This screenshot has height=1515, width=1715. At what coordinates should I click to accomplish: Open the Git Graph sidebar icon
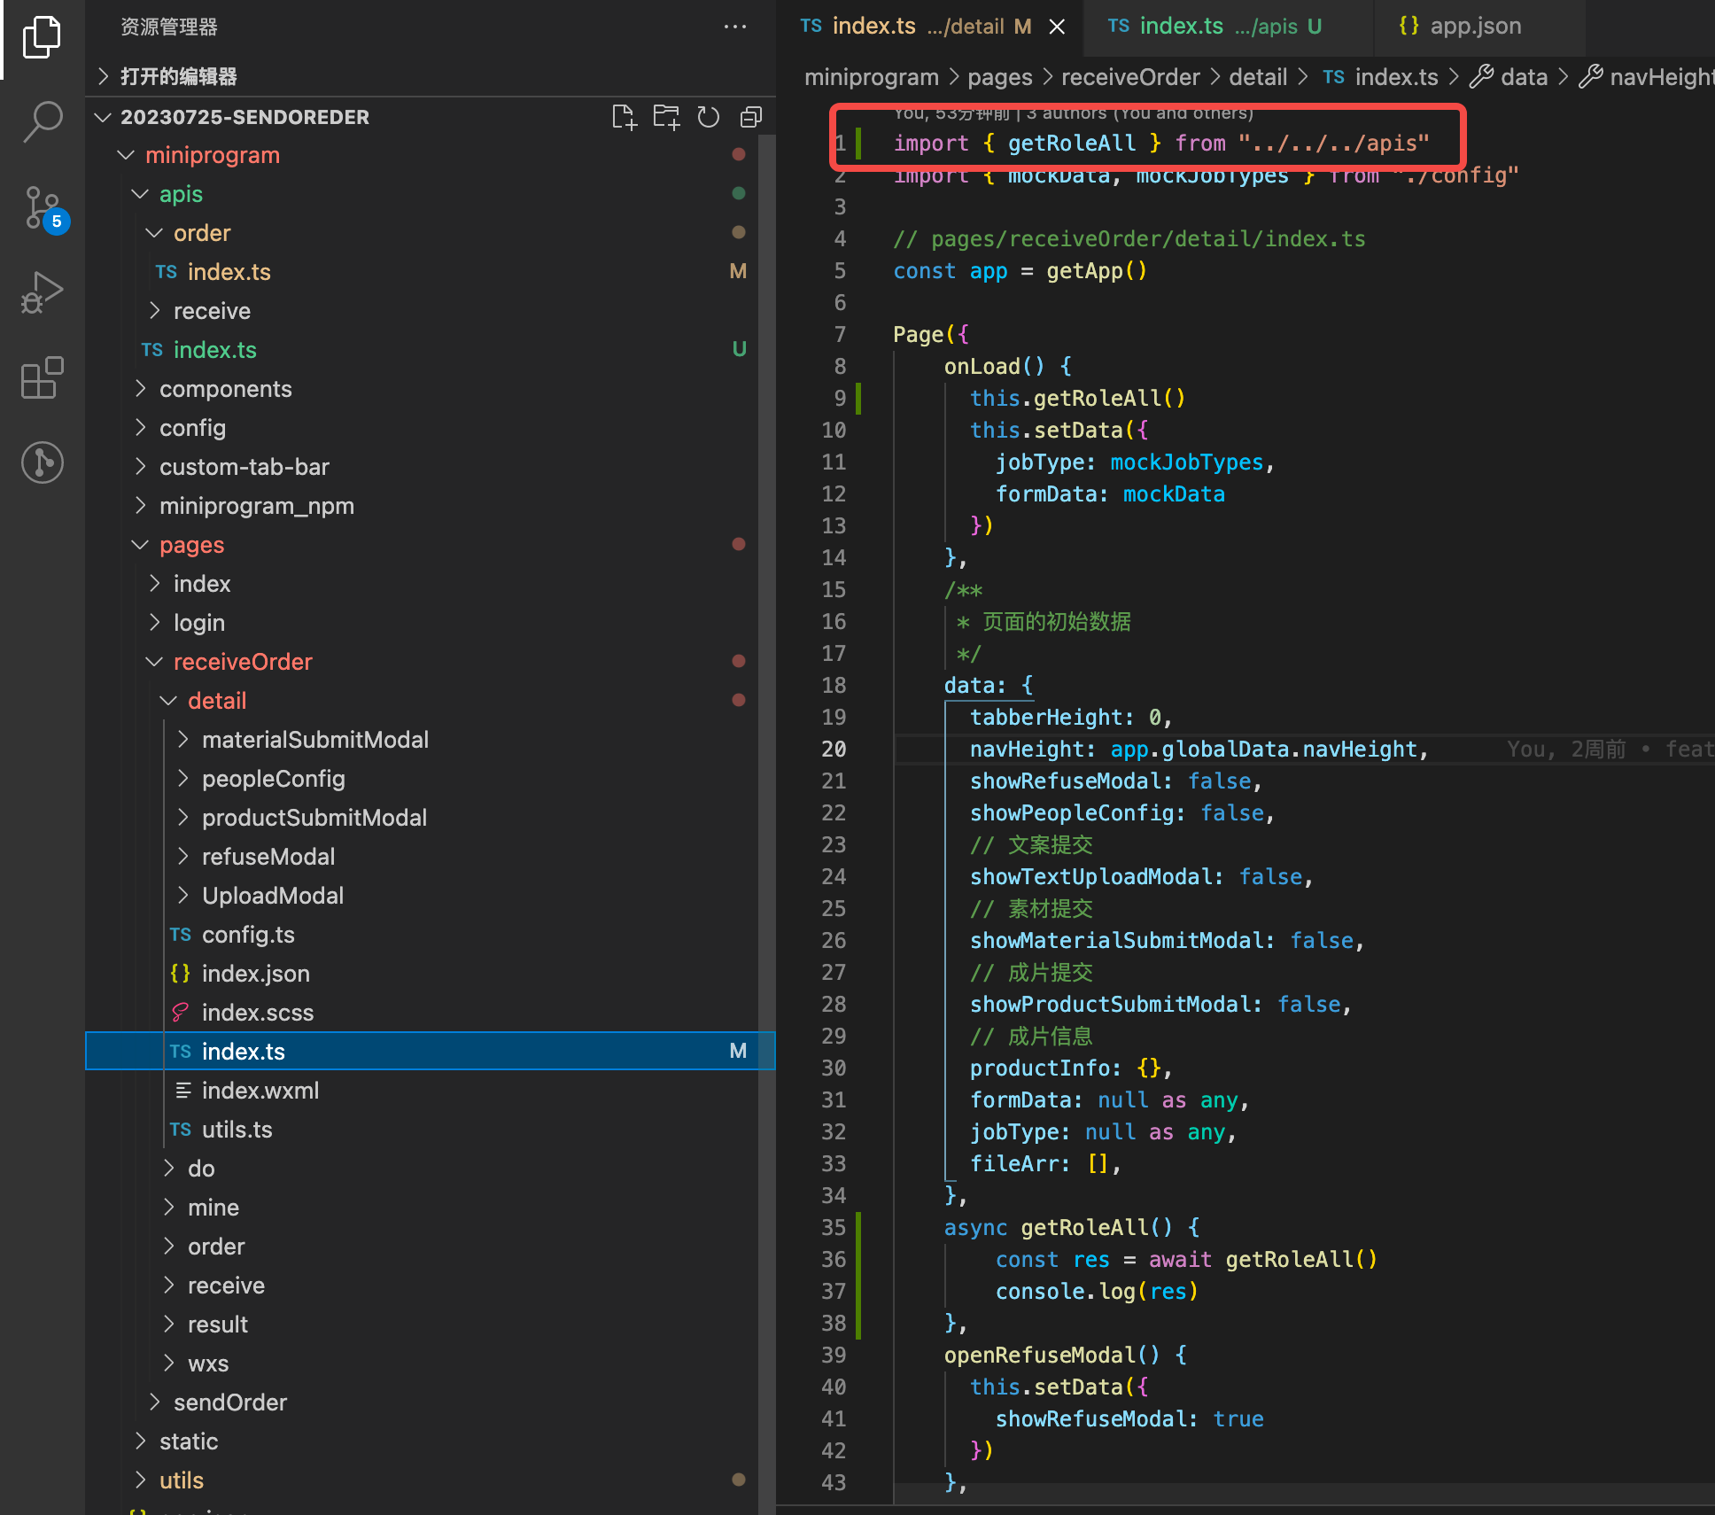[42, 462]
